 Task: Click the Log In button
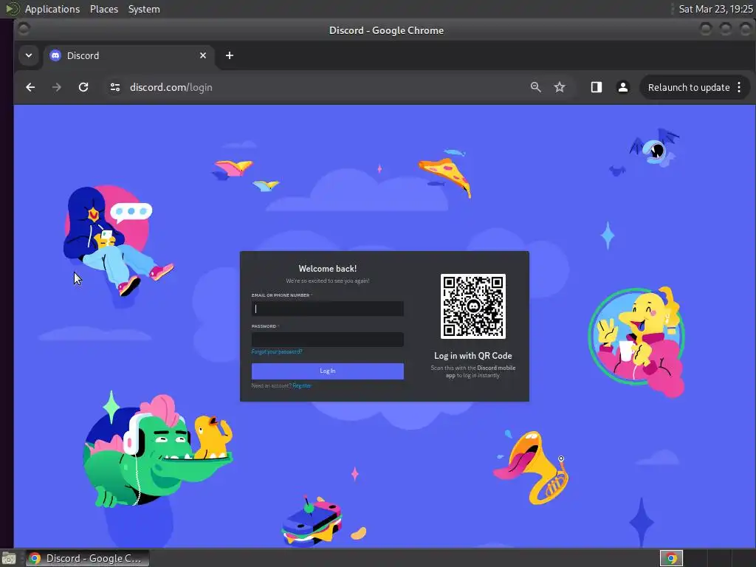point(327,371)
